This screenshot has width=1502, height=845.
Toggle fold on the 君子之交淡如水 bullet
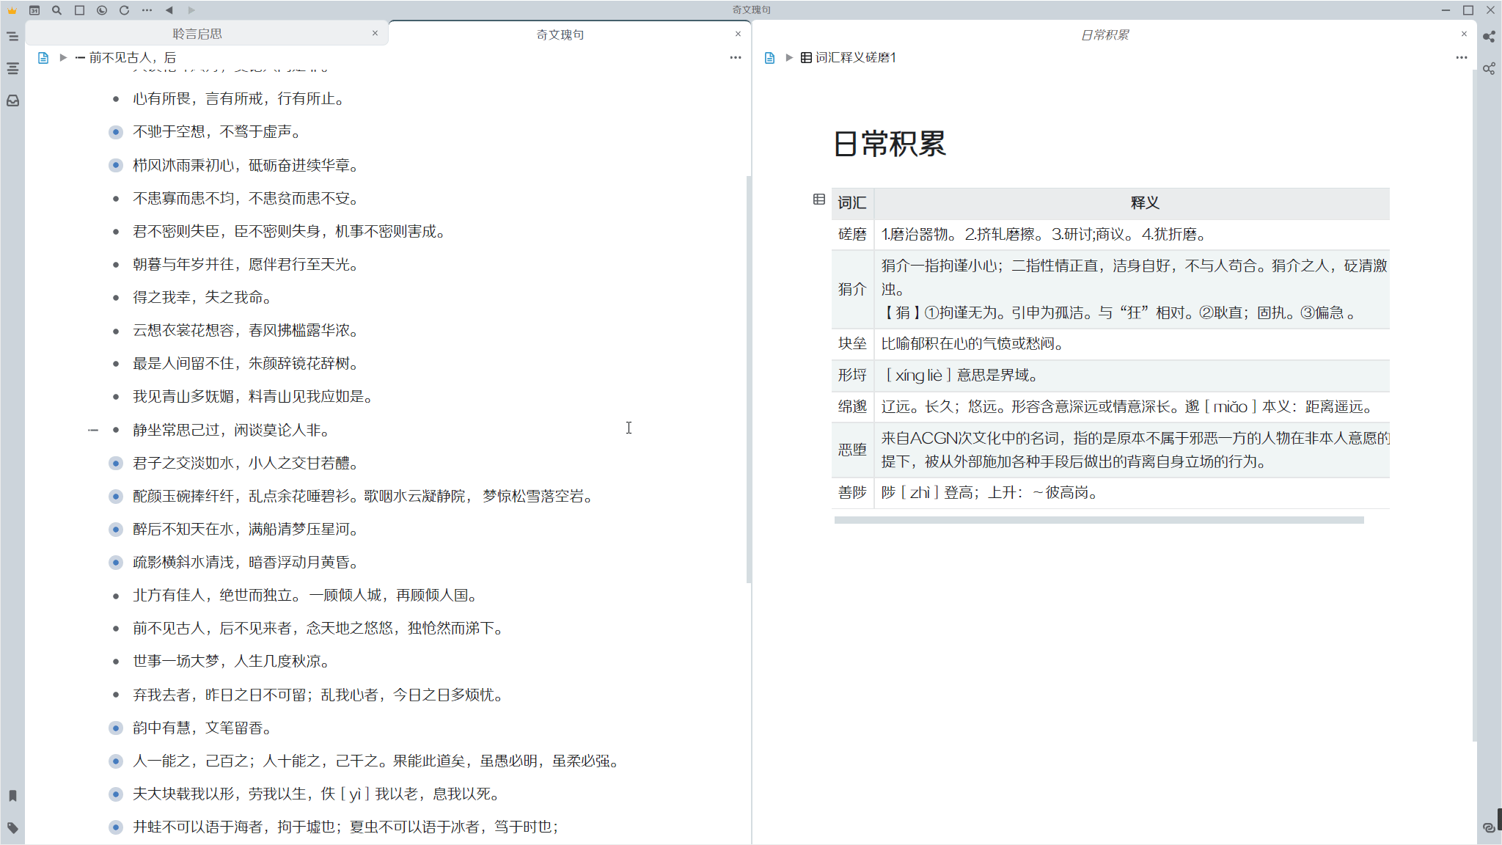[x=116, y=463]
